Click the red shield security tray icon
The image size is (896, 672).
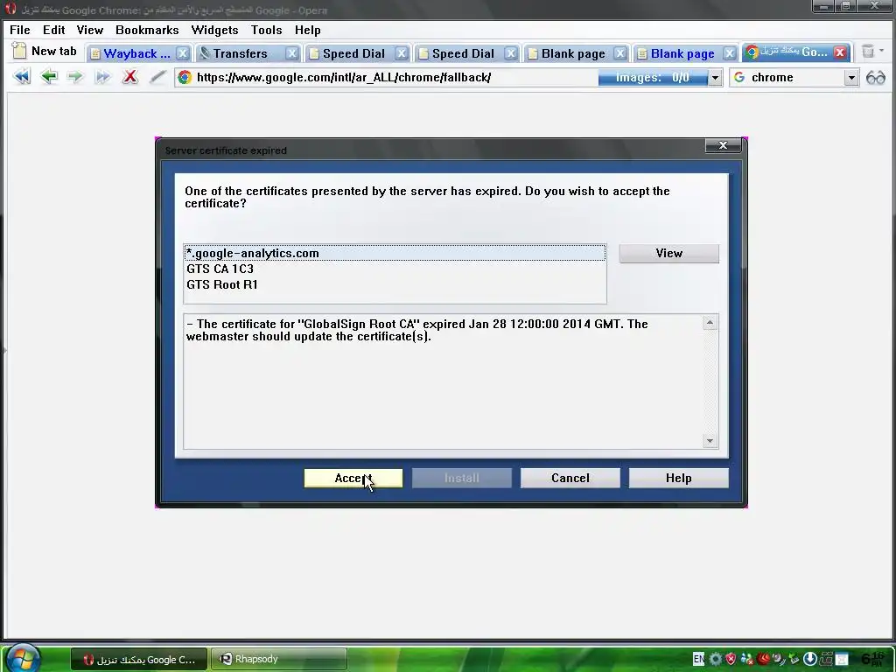point(731,659)
